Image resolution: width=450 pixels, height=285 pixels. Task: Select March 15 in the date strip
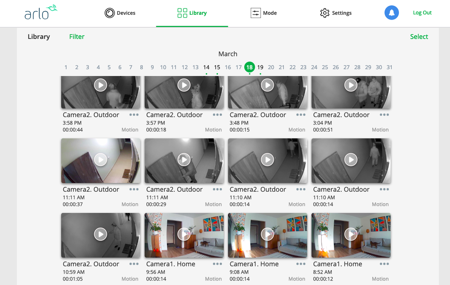217,67
